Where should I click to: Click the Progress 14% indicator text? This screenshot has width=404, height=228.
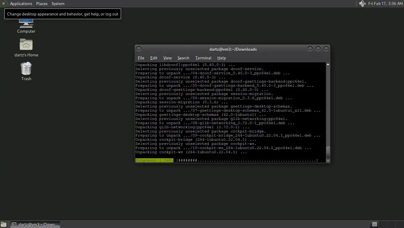tap(154, 160)
